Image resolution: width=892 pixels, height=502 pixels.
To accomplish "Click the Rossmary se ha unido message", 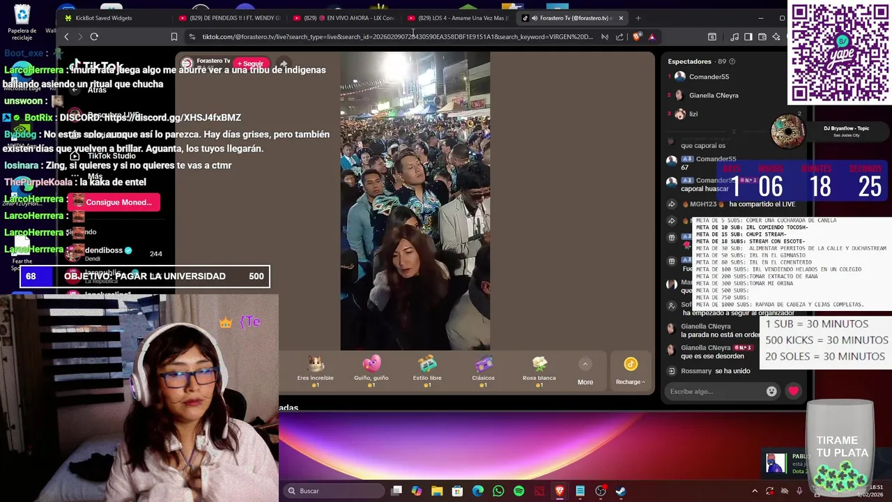I will tap(708, 371).
